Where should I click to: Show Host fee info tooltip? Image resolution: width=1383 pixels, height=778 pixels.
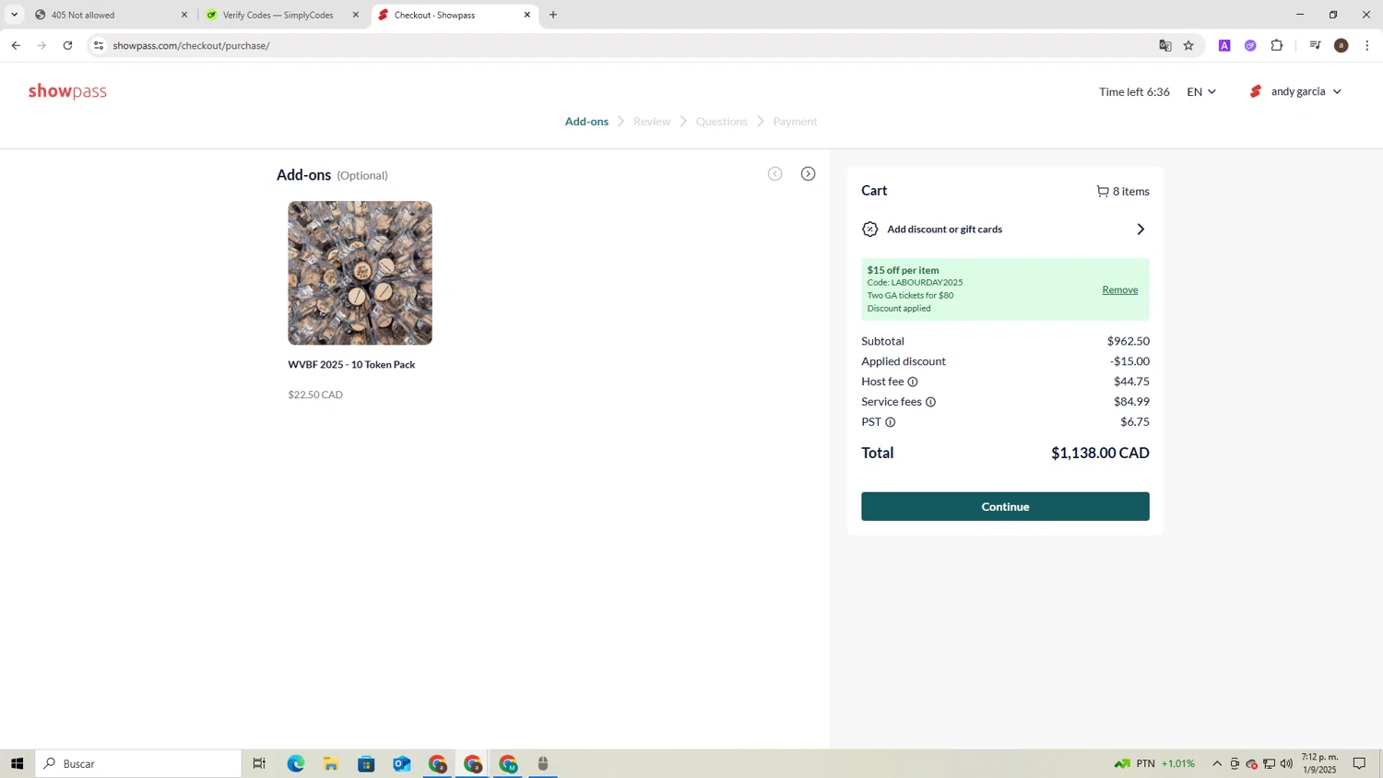(913, 382)
